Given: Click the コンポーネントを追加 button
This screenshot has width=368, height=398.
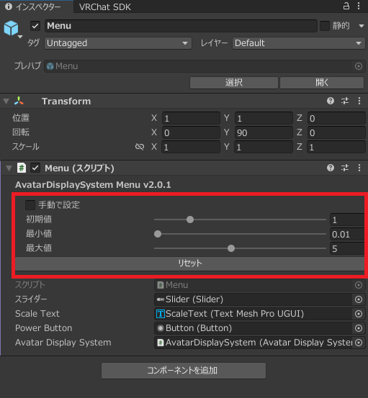Looking at the screenshot, I should coord(184,371).
